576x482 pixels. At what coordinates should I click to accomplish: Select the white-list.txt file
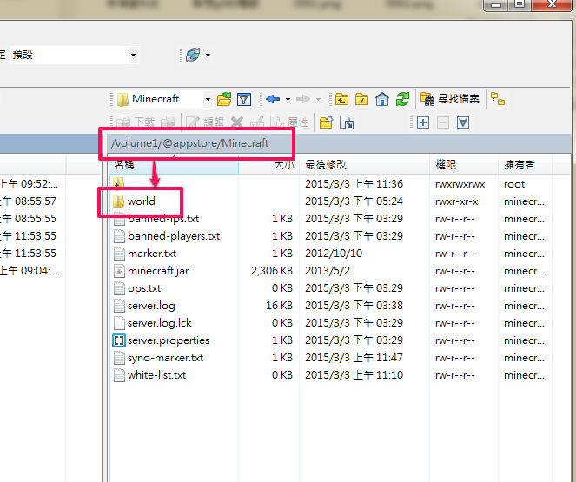pos(156,375)
